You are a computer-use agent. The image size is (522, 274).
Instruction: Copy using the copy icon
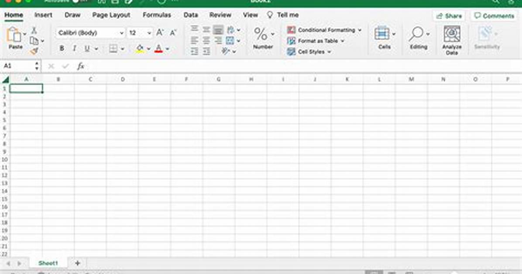[x=34, y=41]
